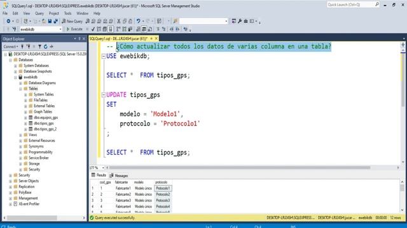Click the Quick Launch search magnifier icon

[x=377, y=4]
